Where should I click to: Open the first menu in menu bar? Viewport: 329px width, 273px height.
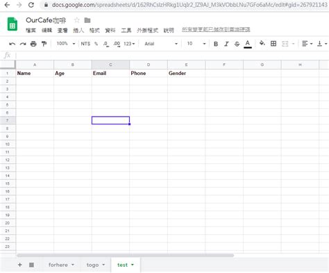[31, 31]
